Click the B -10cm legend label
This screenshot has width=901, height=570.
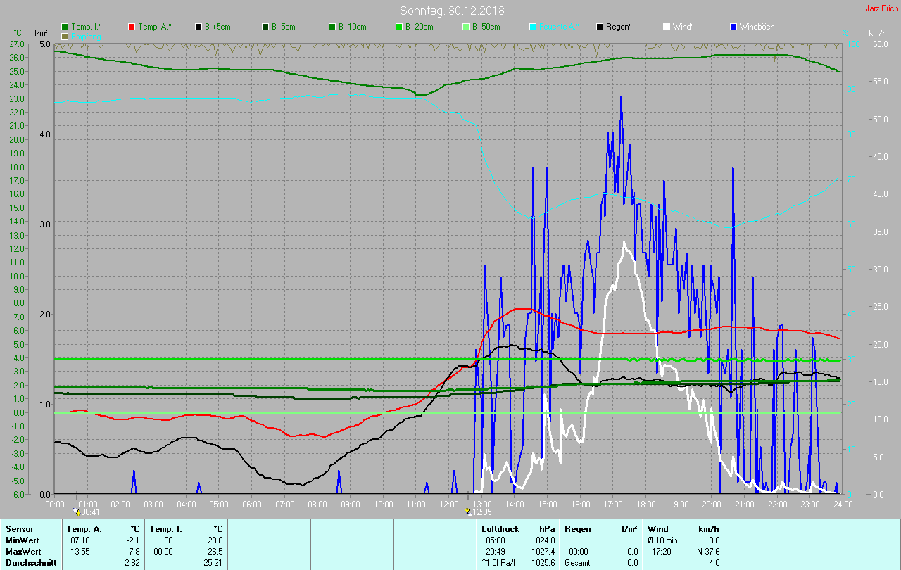[352, 27]
